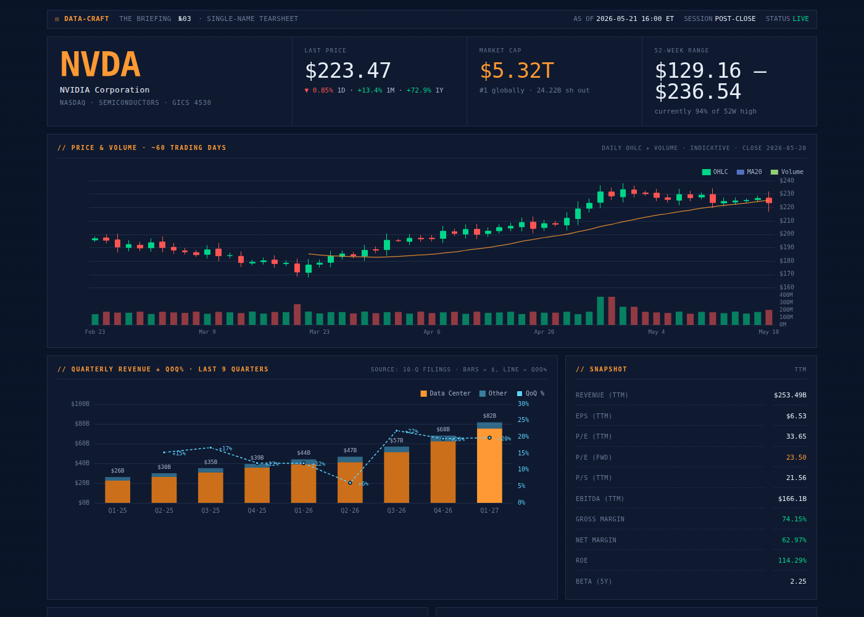
Task: Select the Q4·26 revenue bar
Action: (443, 470)
